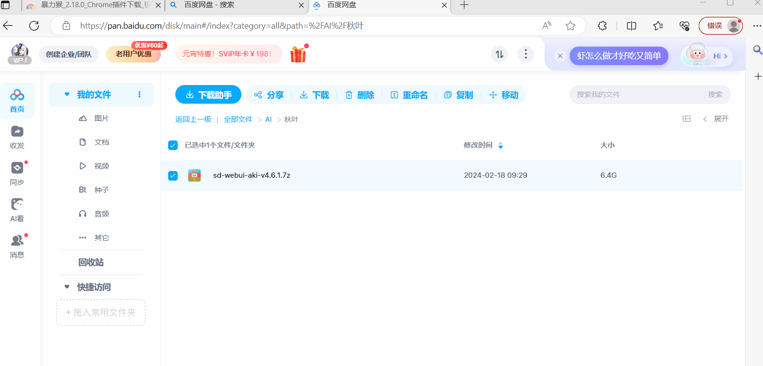Open the user avatar with VIP badge
Screen dimensions: 763x366
point(20,54)
